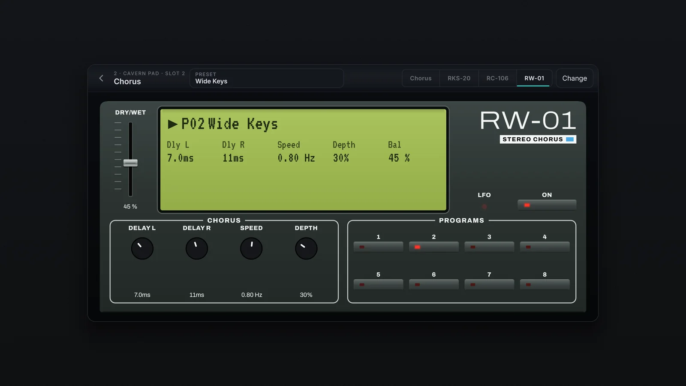686x386 pixels.
Task: Click the Delay R knob
Action: [197, 248]
